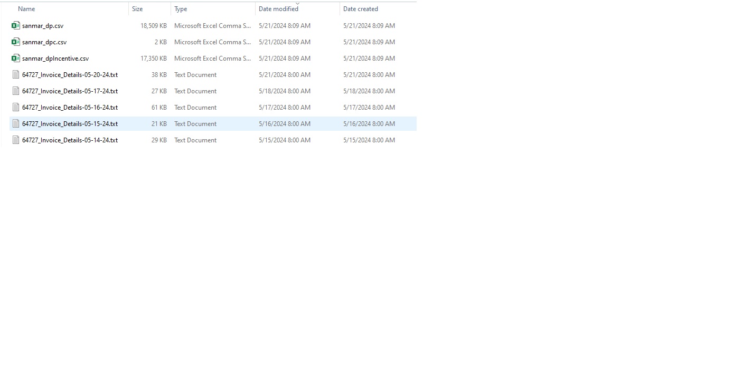Select the file icon for Invoice_Details-05-16-24
Image resolution: width=752 pixels, height=387 pixels.
16,107
